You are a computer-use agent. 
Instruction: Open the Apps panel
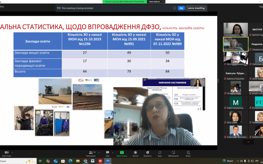tap(160, 154)
